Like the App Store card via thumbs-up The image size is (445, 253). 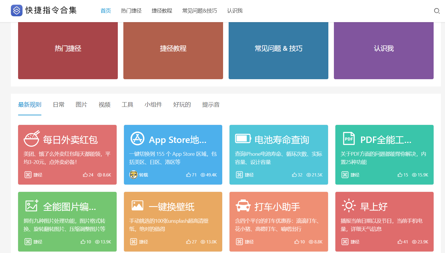[x=189, y=175]
